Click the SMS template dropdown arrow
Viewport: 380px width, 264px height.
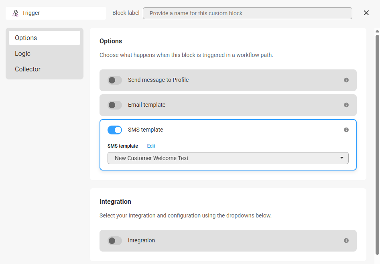point(342,158)
